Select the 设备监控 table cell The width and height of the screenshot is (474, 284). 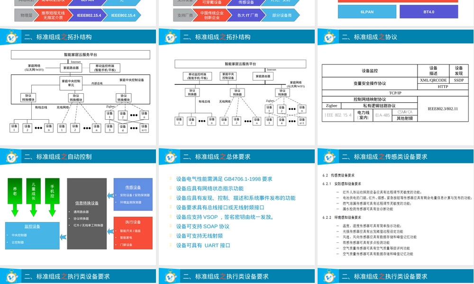[370, 71]
